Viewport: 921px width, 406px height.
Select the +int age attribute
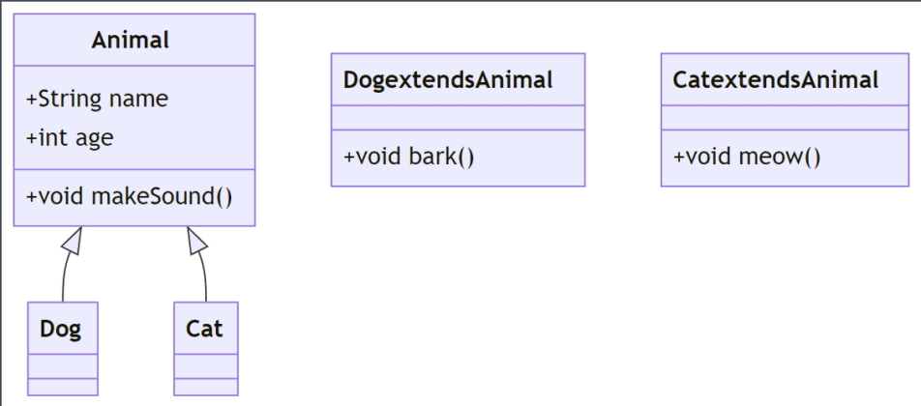tap(70, 138)
